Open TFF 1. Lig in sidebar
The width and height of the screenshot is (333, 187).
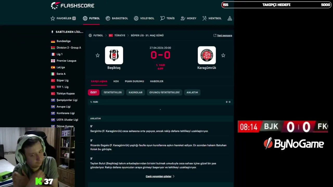tap(62, 87)
